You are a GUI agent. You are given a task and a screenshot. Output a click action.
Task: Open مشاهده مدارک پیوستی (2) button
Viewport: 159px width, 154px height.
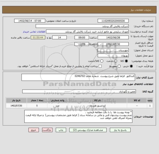click(88, 130)
